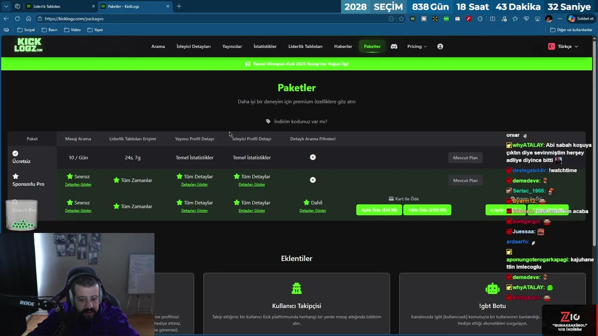Open Liderlik Tabloları navigation item
The width and height of the screenshot is (598, 336).
click(306, 46)
